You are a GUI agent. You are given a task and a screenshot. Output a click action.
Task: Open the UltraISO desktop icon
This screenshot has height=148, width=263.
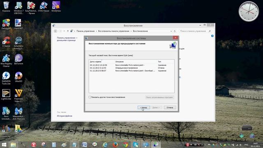tap(18, 77)
